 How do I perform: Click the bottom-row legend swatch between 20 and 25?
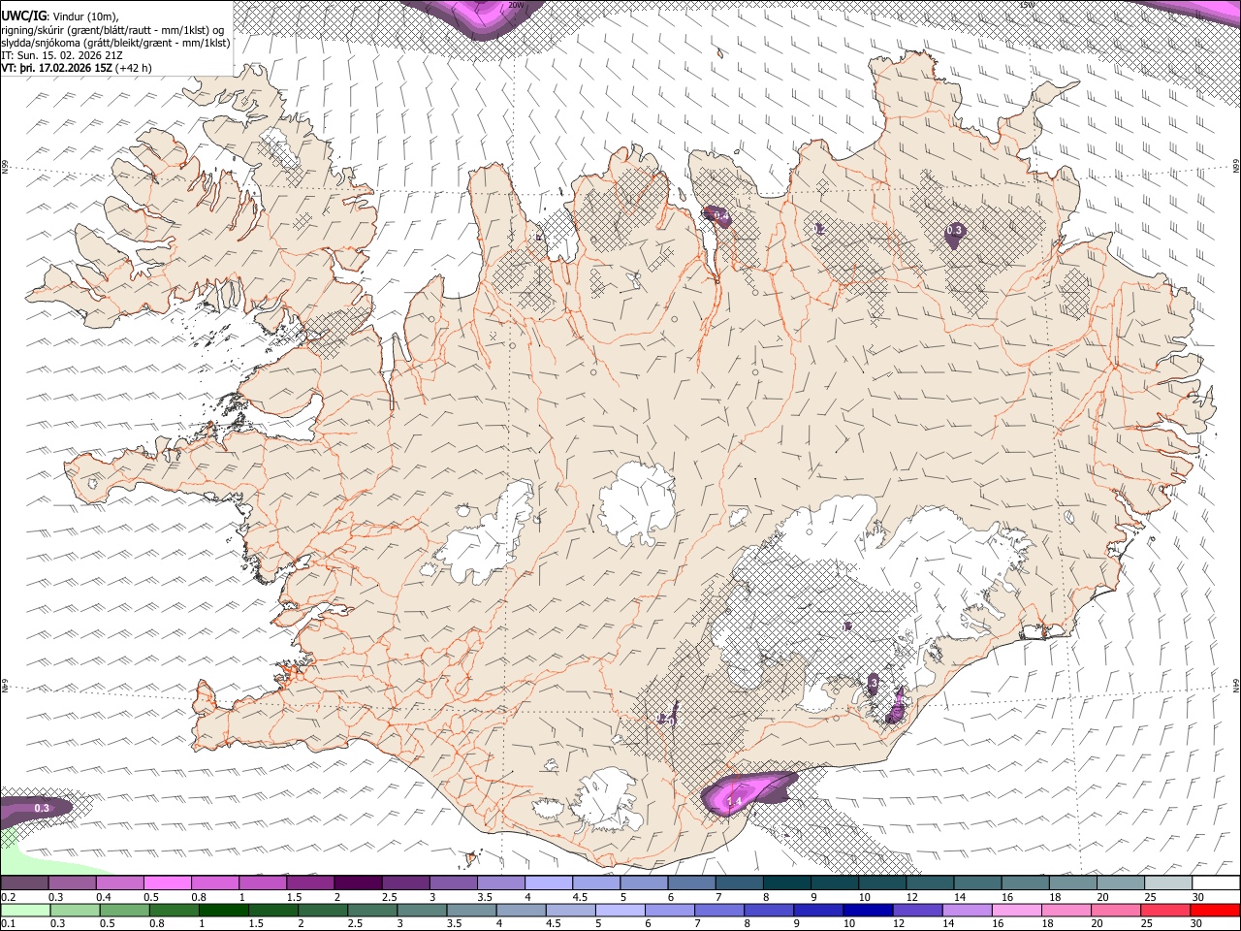[x=1115, y=911]
